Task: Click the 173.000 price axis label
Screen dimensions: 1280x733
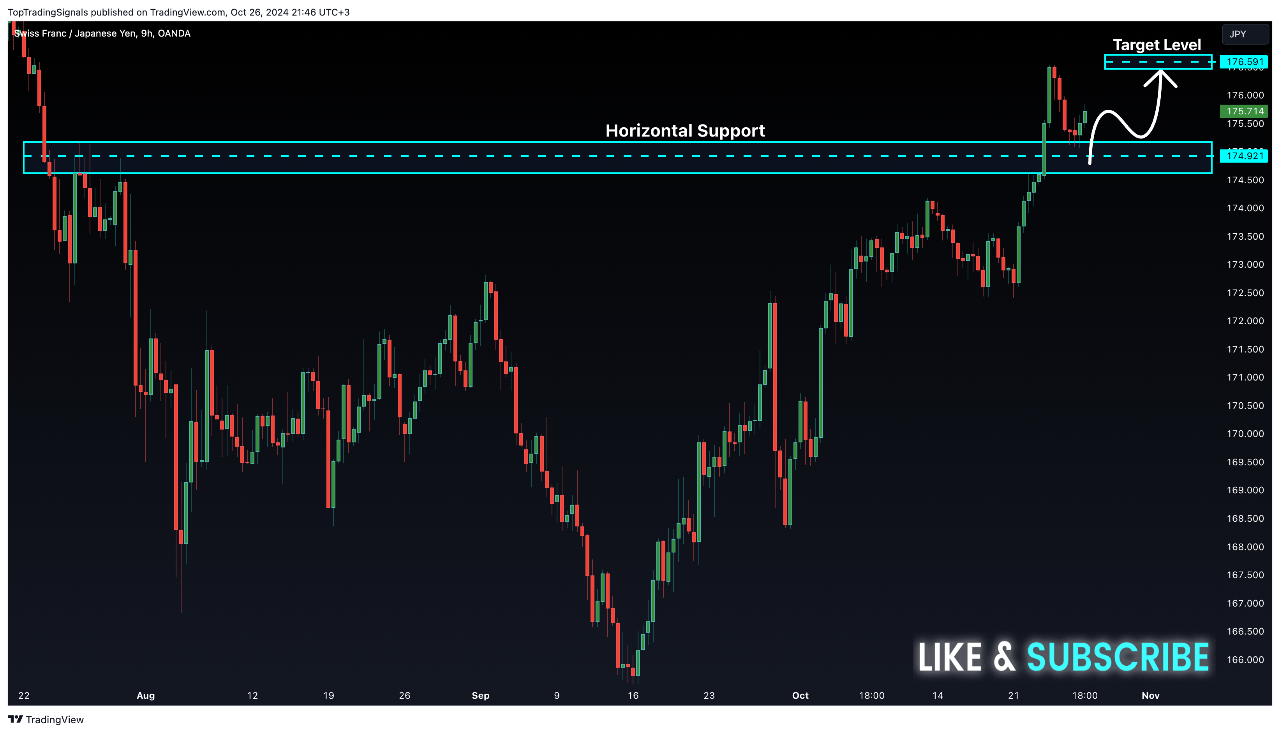Action: [x=1245, y=264]
